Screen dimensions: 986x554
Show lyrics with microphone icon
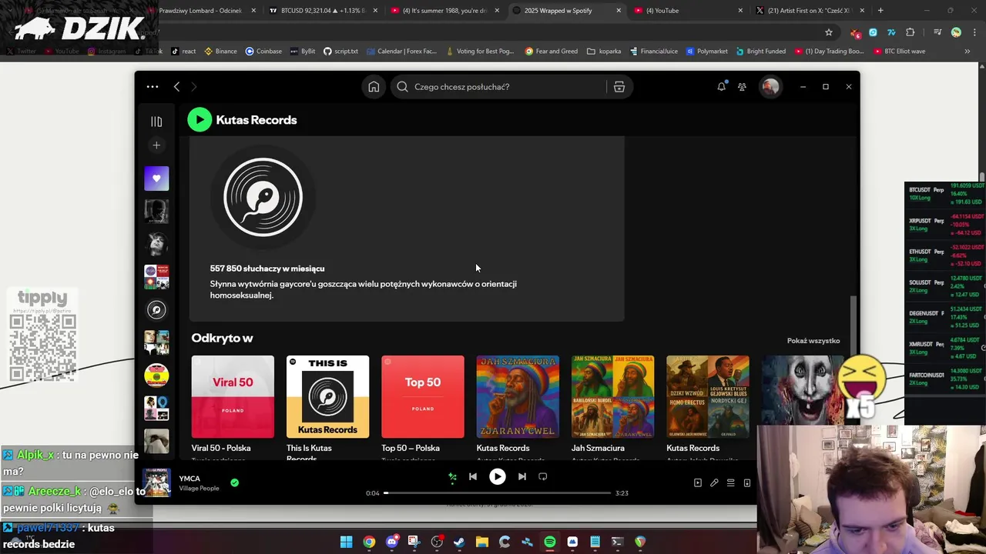coord(714,482)
